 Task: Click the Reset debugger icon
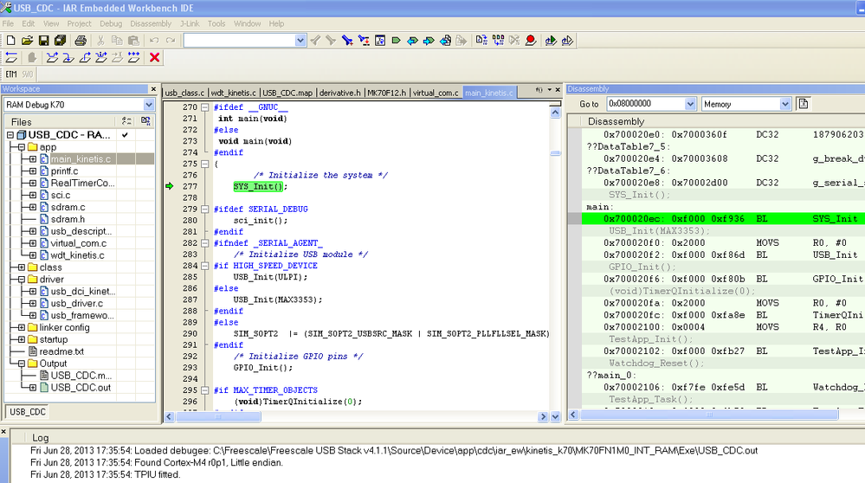pos(11,58)
